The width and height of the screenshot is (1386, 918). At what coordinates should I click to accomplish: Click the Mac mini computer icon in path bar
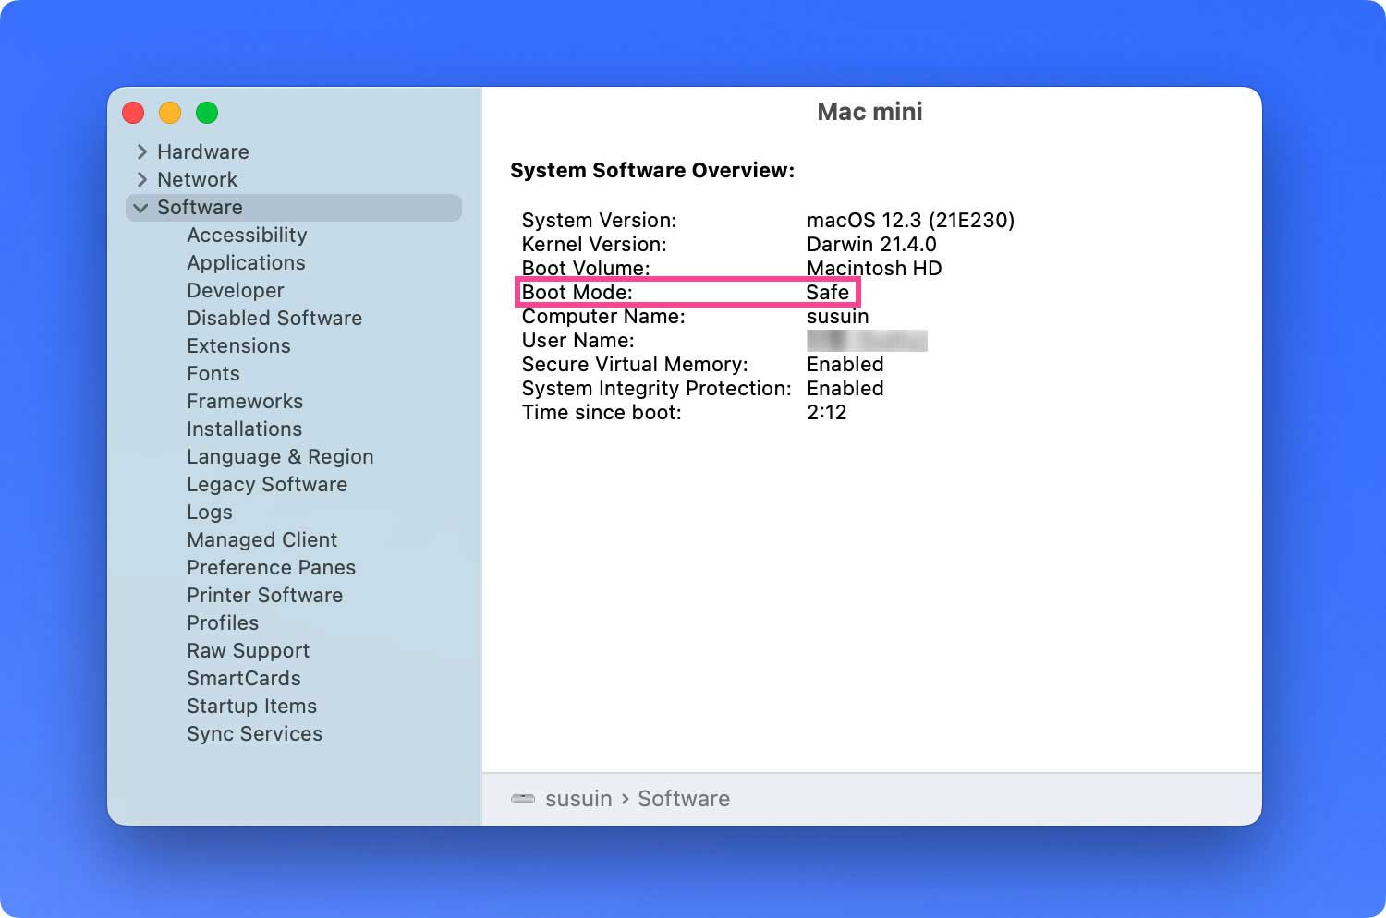point(523,799)
